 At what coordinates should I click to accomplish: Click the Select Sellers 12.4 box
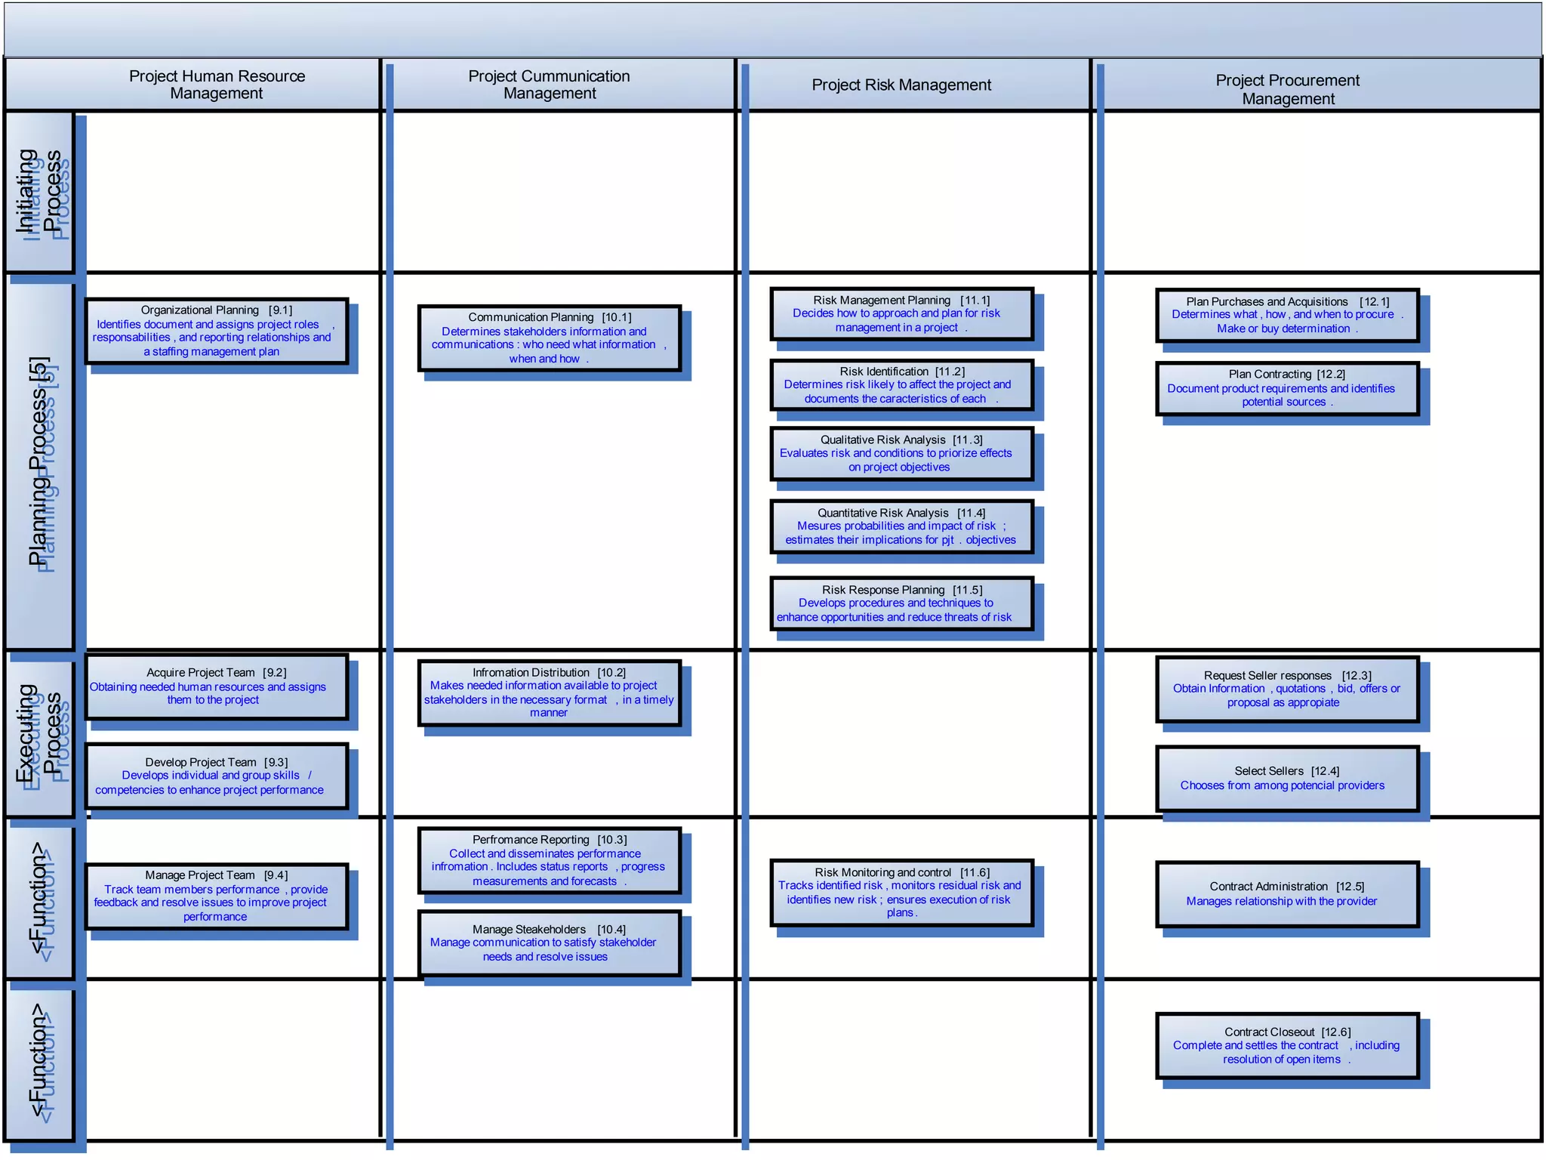coord(1287,779)
